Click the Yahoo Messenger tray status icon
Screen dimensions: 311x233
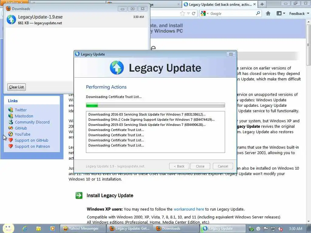click(258, 229)
